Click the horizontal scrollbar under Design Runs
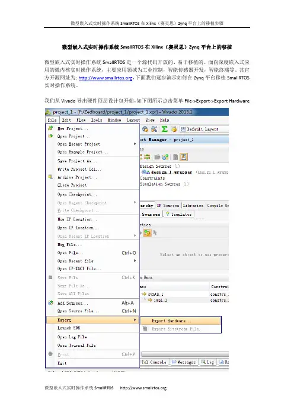Viewport: 294px width, 416px height. [185, 354]
